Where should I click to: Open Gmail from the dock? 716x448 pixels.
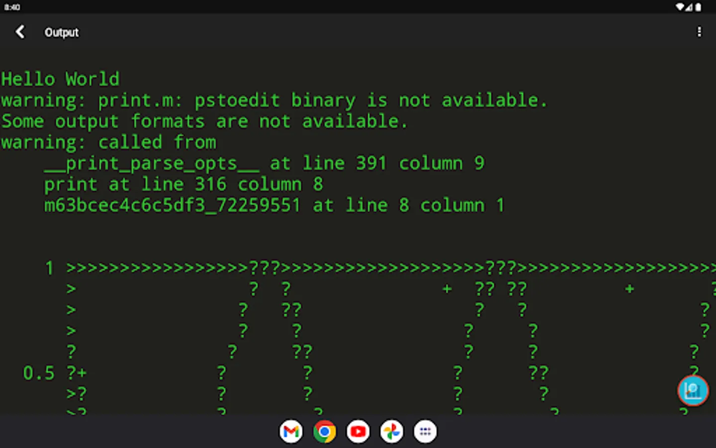[291, 432]
